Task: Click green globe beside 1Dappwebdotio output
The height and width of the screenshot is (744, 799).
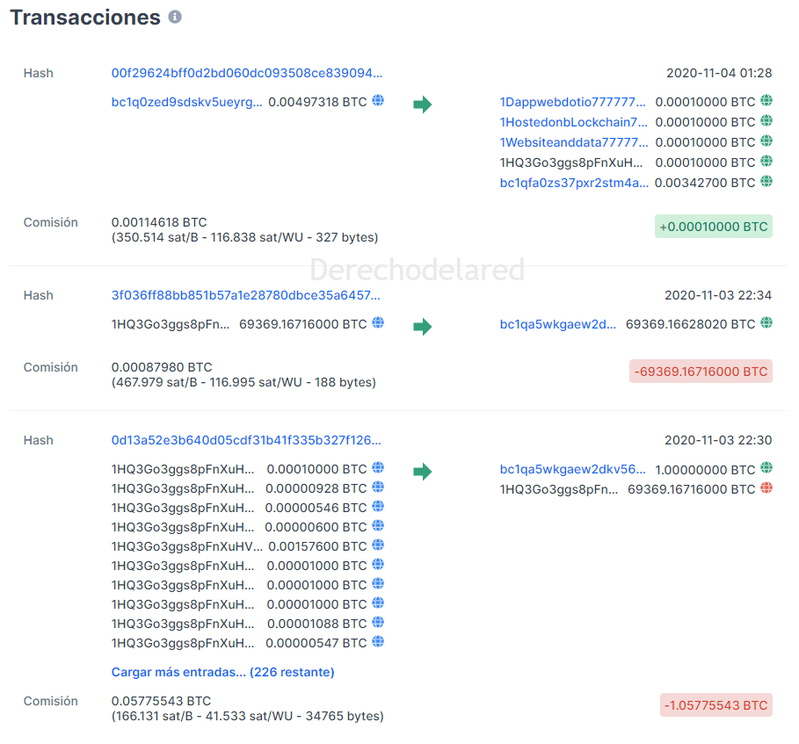Action: click(x=766, y=101)
